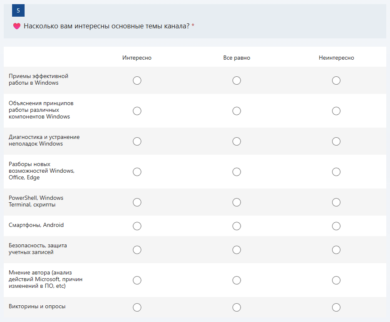Choose Все равно for Приемы эффективной работы
This screenshot has height=322, width=390.
(236, 80)
